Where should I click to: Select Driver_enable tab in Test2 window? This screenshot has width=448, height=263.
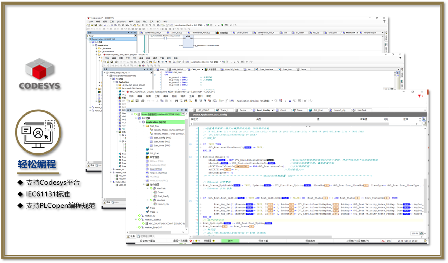[242, 33]
